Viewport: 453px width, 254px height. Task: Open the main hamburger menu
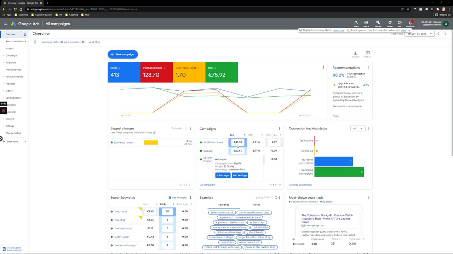(6, 24)
